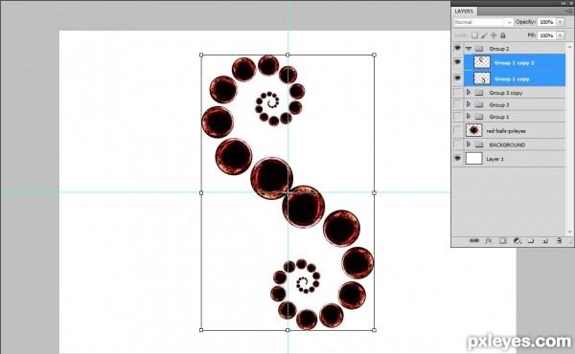
Task: Open the fx layer style menu
Action: click(489, 241)
